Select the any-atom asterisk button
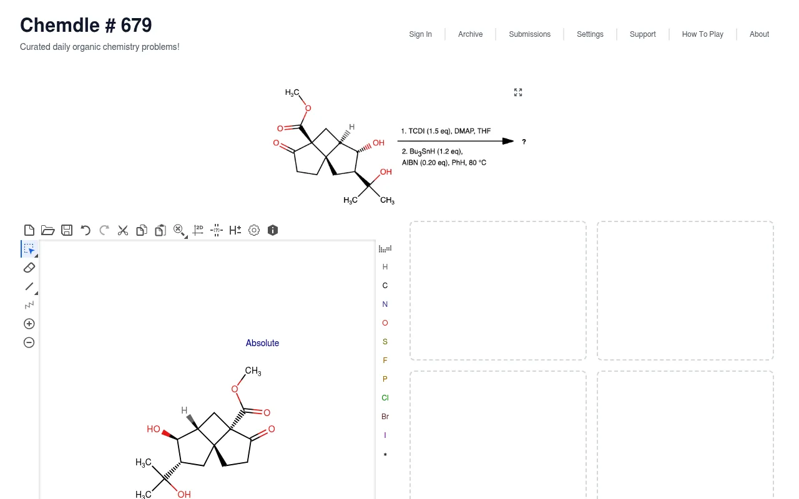Screen dimensions: 799x499 click(385, 455)
